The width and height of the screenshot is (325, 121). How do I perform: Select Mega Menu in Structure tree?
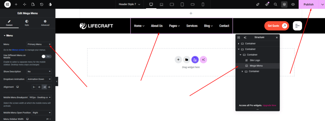[x=256, y=66]
